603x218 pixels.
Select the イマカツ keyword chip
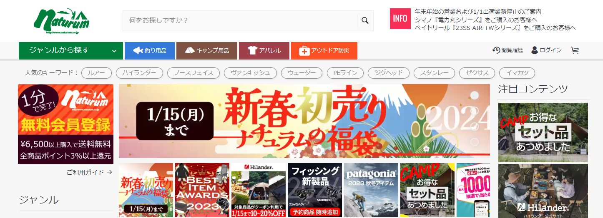point(517,73)
